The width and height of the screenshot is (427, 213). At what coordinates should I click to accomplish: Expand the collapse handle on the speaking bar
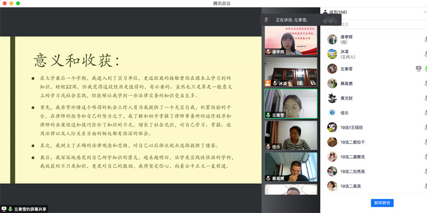click(x=330, y=20)
